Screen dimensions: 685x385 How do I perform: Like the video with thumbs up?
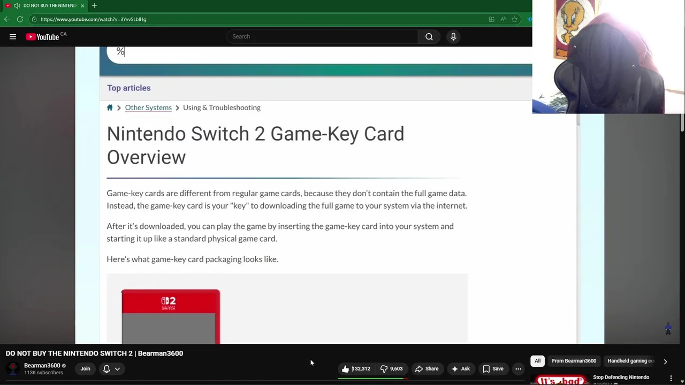point(356,369)
